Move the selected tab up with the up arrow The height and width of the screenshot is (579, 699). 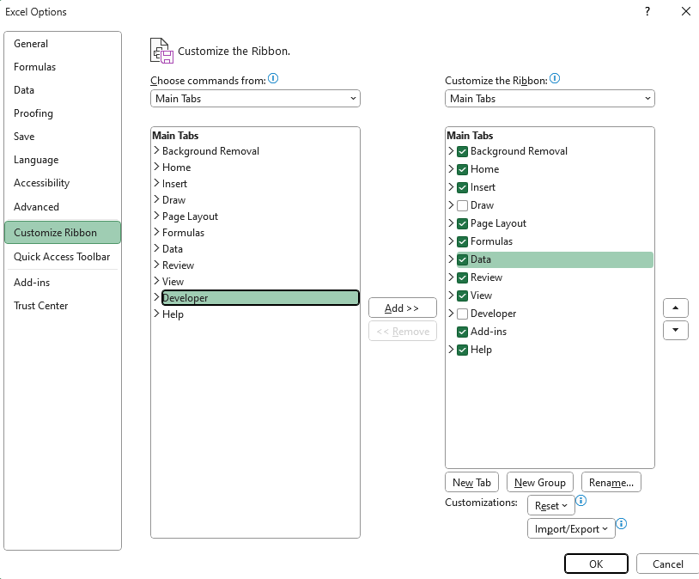[x=676, y=308]
